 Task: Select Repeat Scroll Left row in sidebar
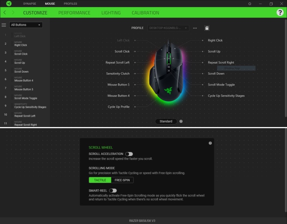(25, 115)
